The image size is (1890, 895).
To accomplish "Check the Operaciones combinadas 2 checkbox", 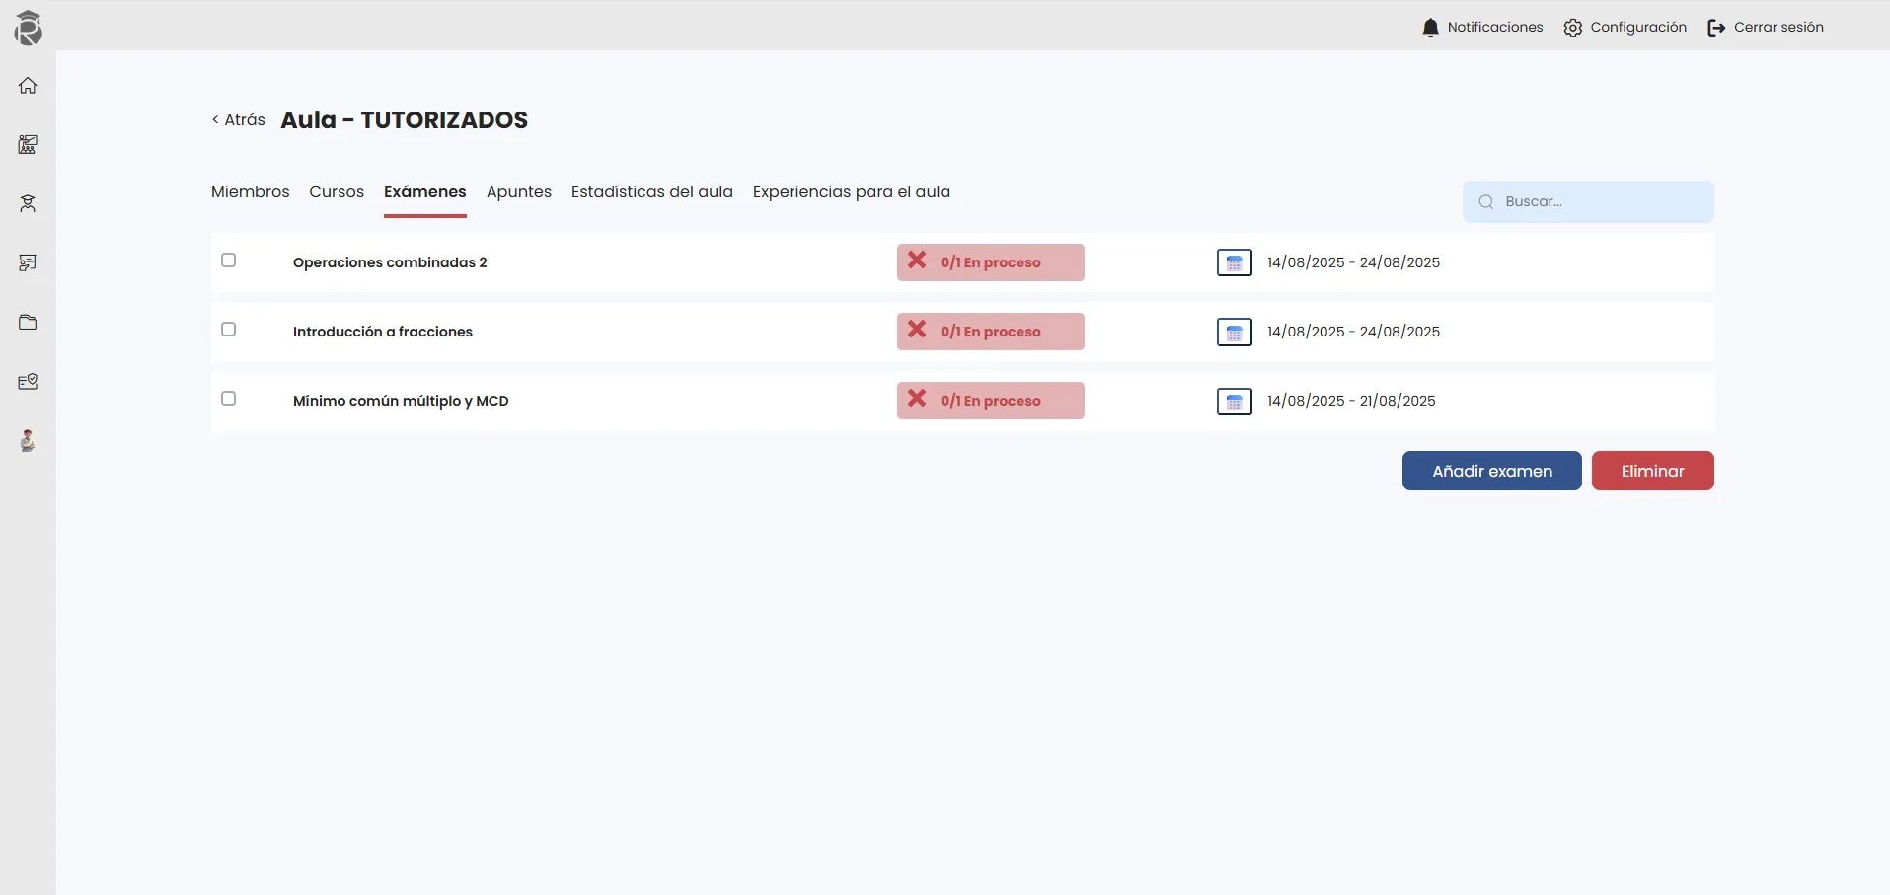I will click(x=229, y=261).
